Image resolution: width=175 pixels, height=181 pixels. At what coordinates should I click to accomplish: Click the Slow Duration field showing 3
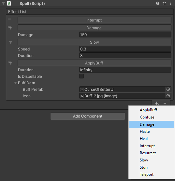coord(125,56)
